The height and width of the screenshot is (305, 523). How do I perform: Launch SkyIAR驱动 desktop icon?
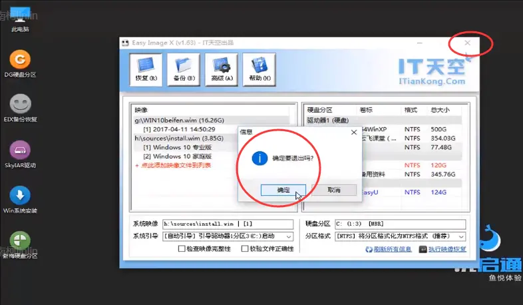point(20,154)
